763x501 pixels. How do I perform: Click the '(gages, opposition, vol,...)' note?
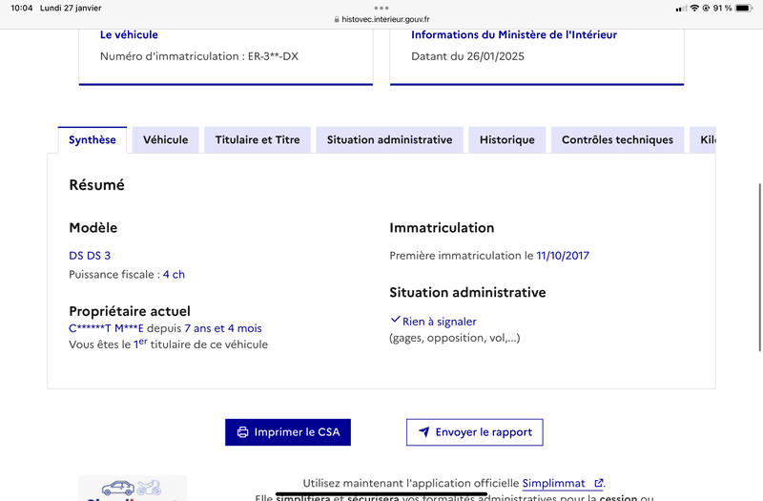(x=455, y=338)
